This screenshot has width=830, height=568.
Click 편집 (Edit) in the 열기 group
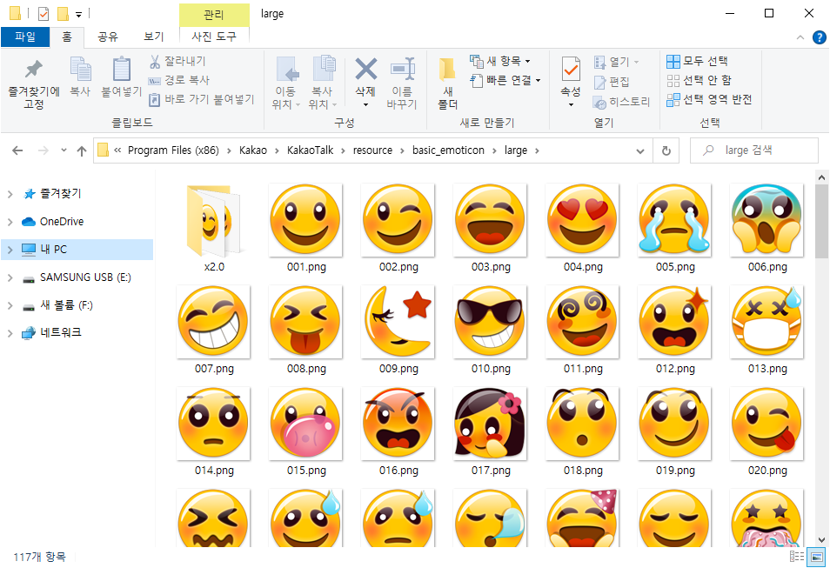pyautogui.click(x=612, y=82)
